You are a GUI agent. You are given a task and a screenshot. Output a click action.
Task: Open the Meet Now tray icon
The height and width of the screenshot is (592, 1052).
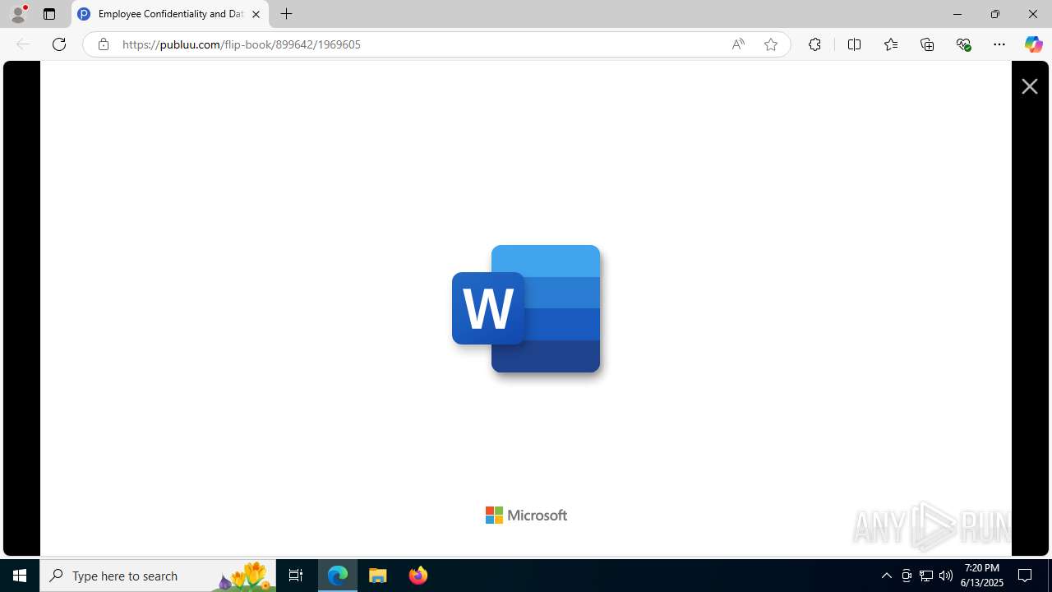[907, 576]
